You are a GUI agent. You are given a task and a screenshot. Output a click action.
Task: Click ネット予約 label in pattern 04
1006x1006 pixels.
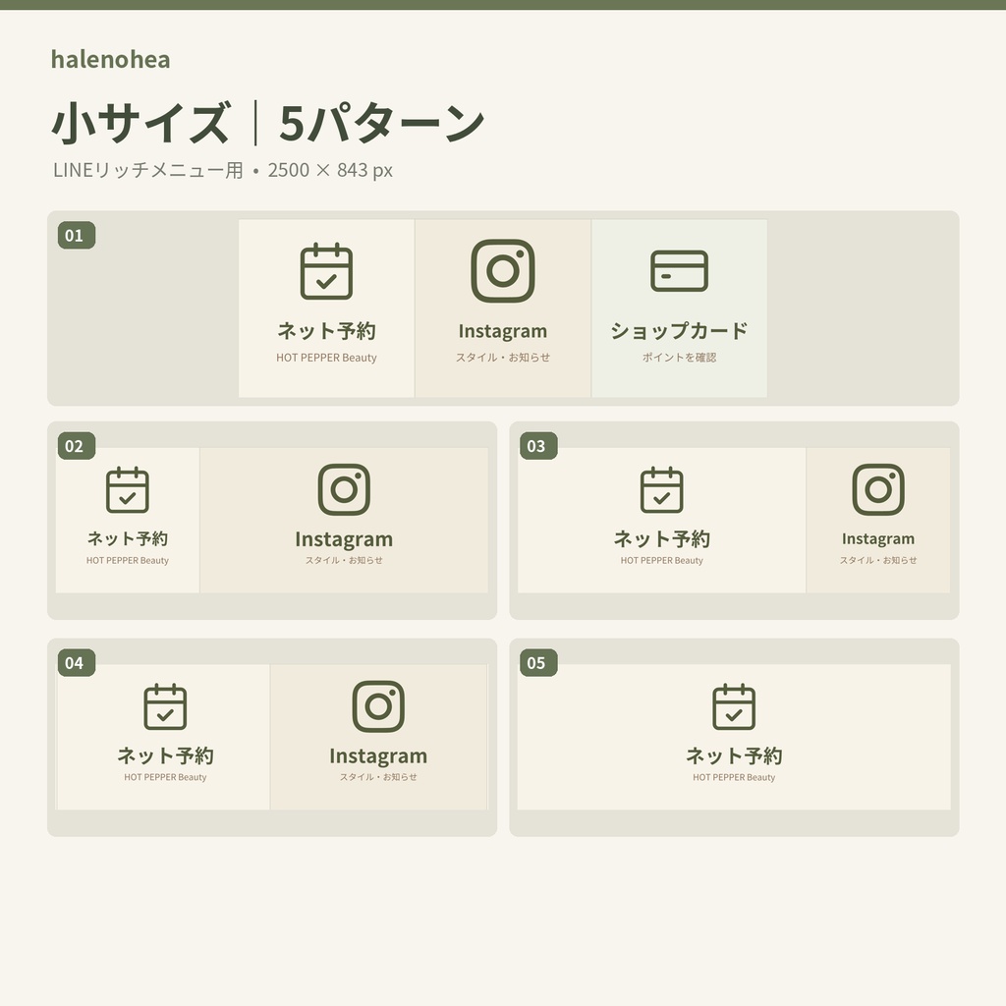165,755
